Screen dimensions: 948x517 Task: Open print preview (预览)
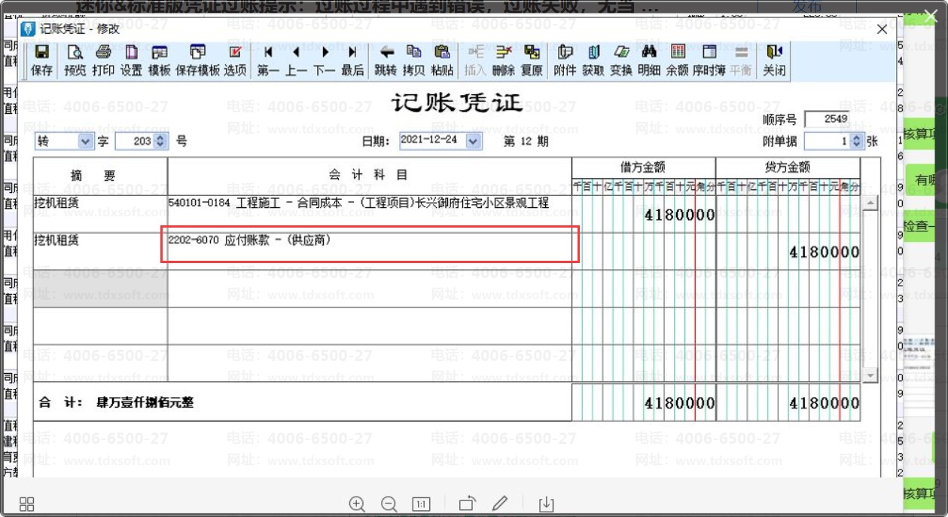75,60
